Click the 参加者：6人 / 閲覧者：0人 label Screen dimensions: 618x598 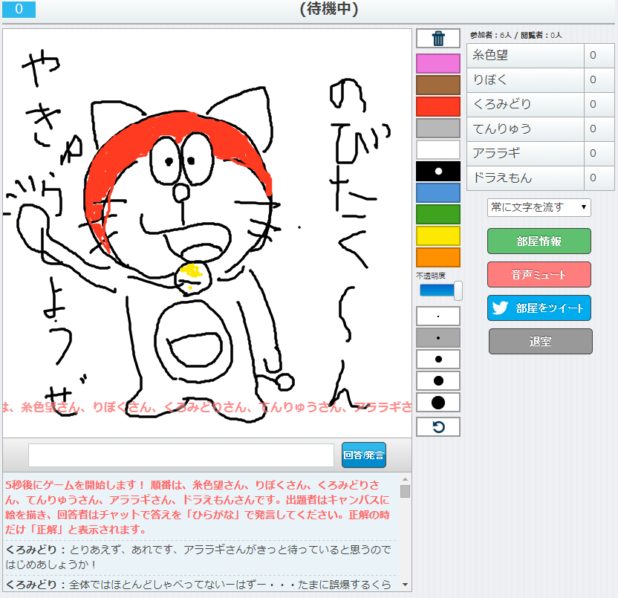[516, 35]
